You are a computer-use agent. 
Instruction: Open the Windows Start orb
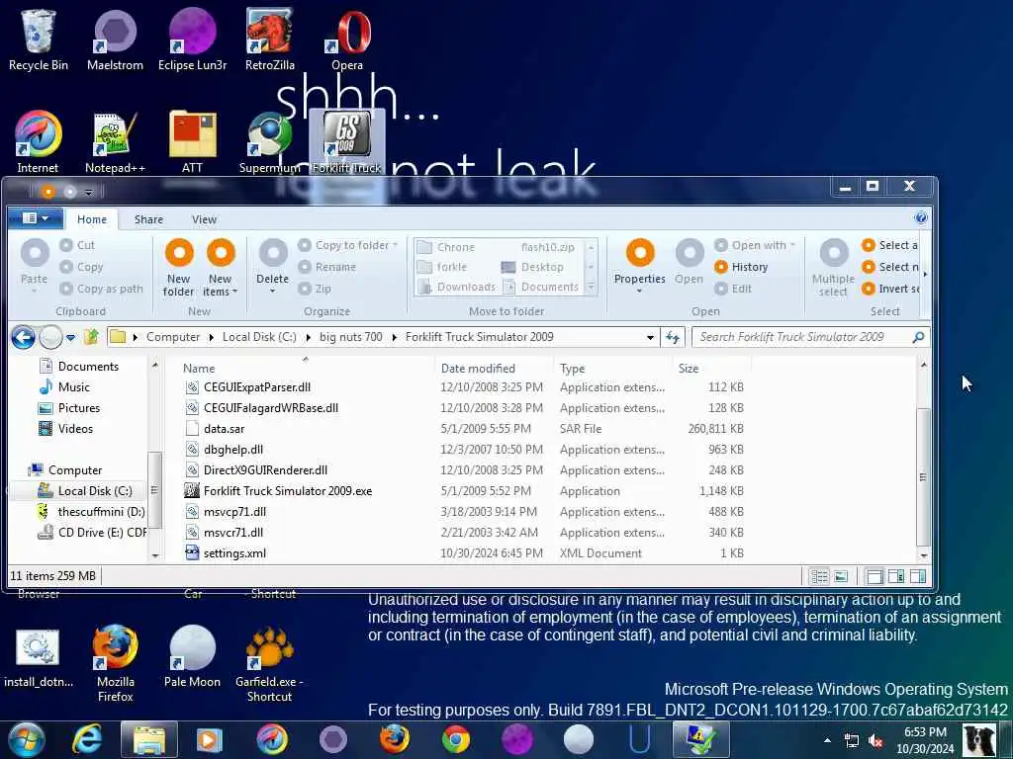[27, 739]
